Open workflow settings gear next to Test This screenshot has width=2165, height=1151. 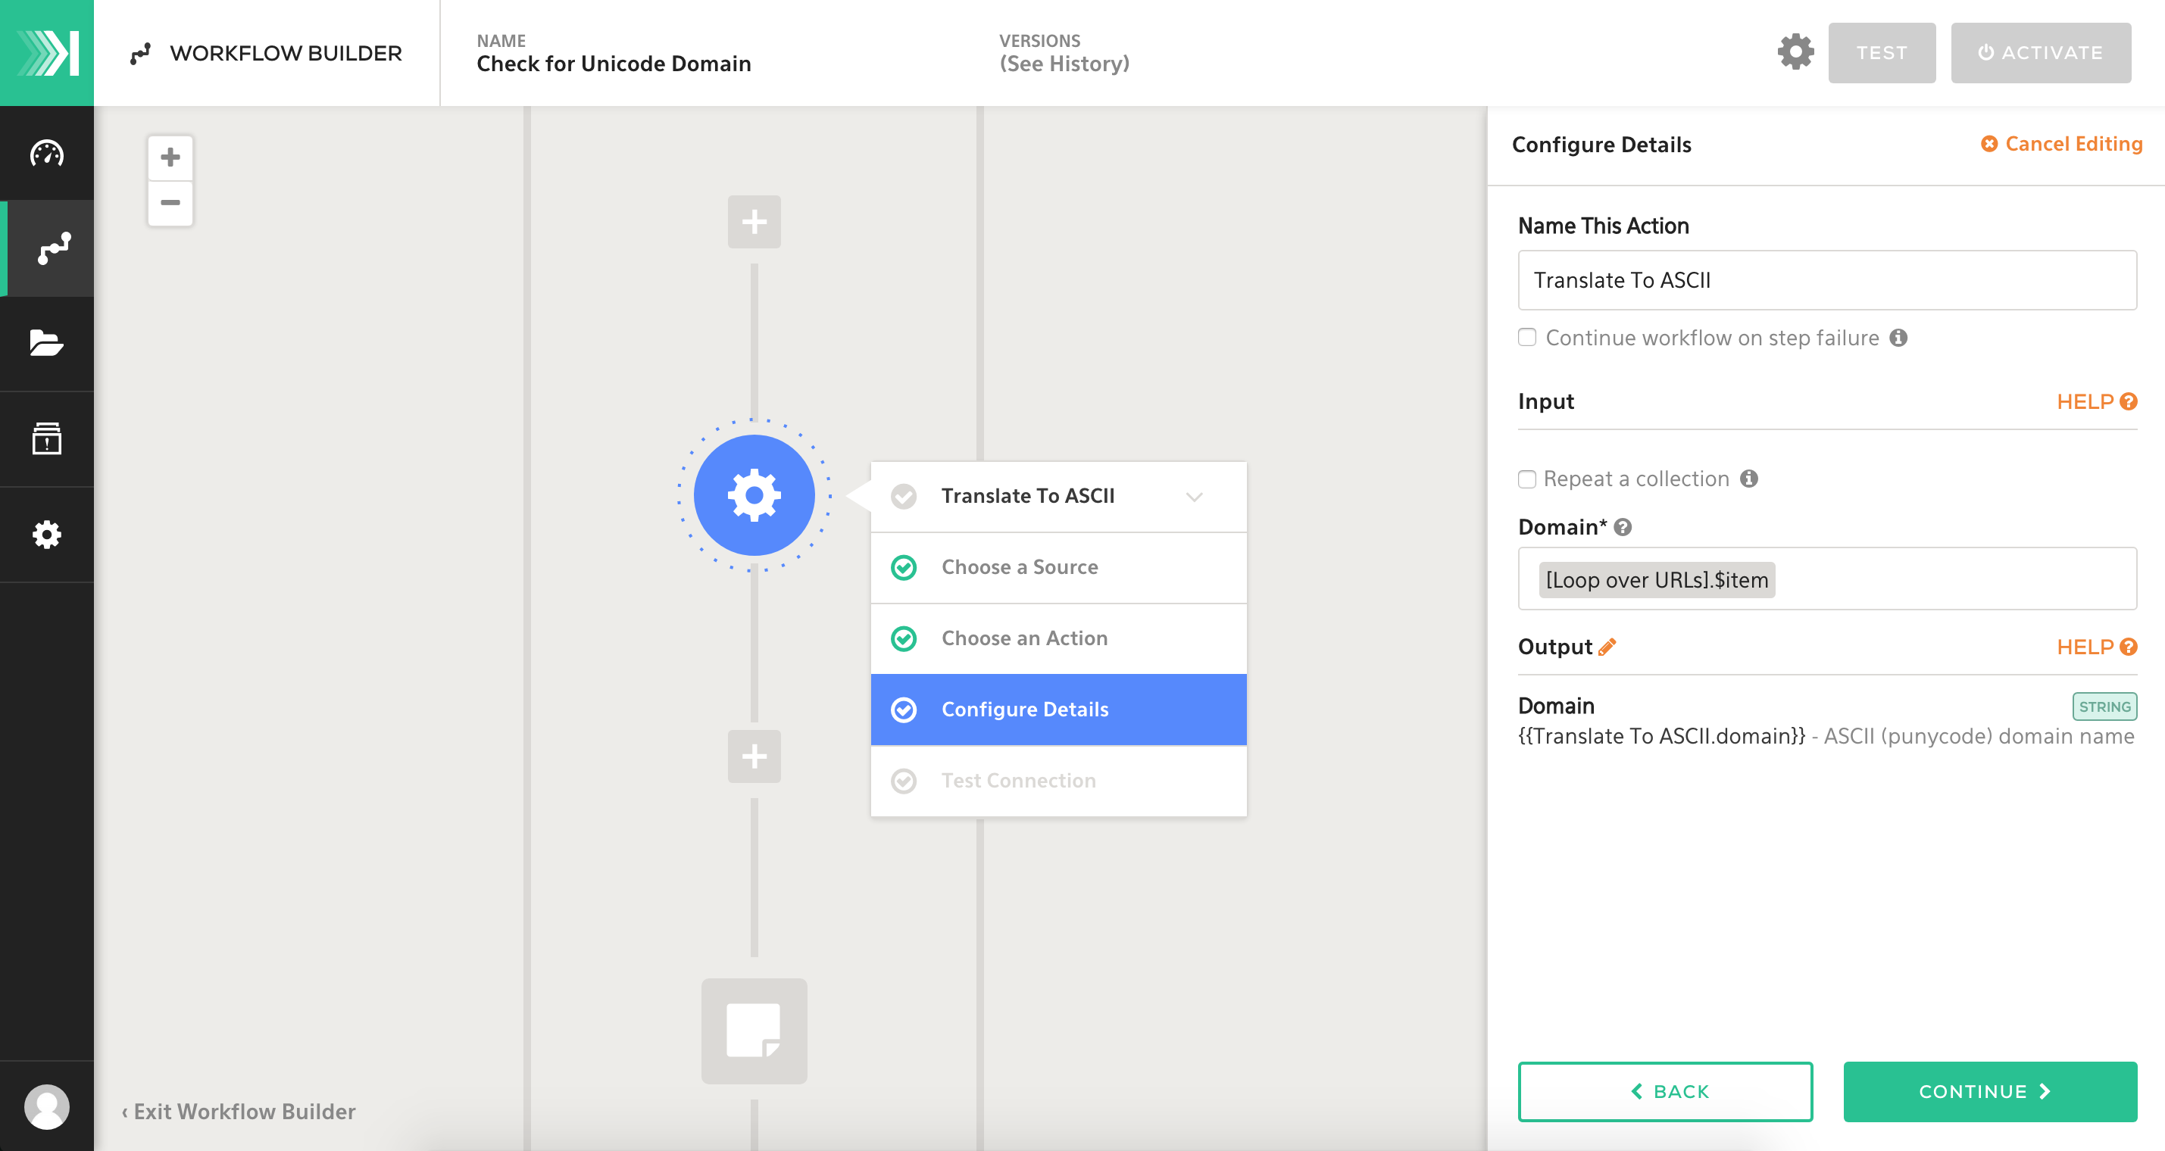point(1795,52)
